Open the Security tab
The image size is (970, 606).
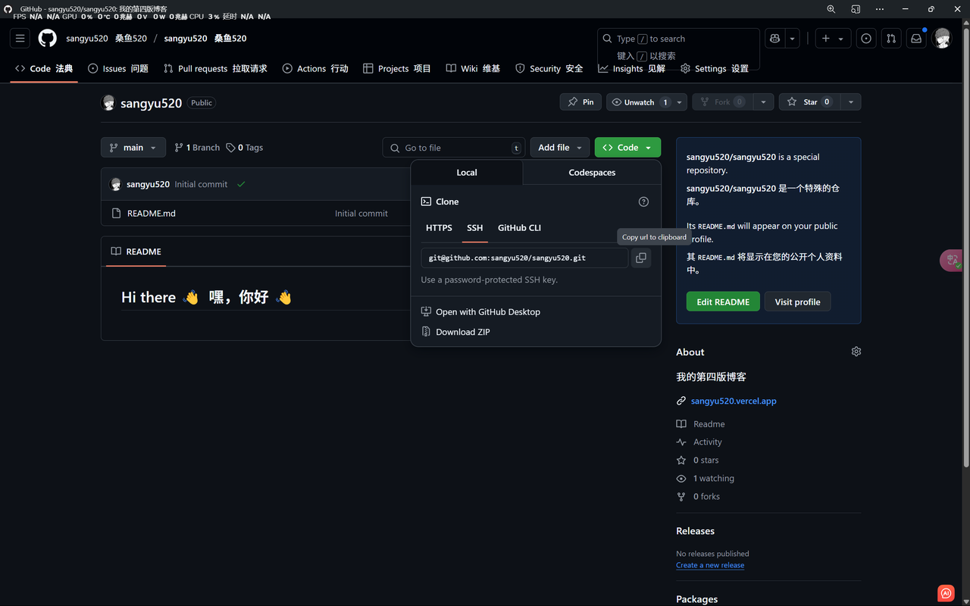pyautogui.click(x=549, y=68)
